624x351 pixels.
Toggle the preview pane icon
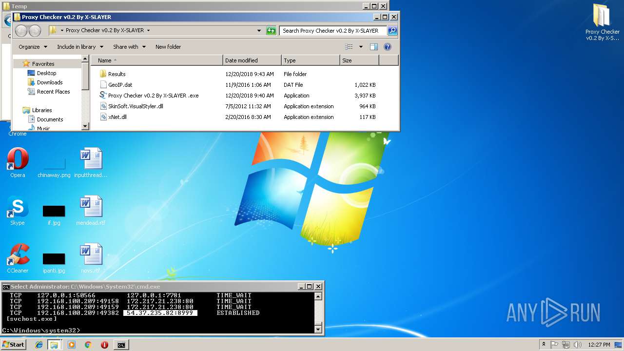click(374, 47)
